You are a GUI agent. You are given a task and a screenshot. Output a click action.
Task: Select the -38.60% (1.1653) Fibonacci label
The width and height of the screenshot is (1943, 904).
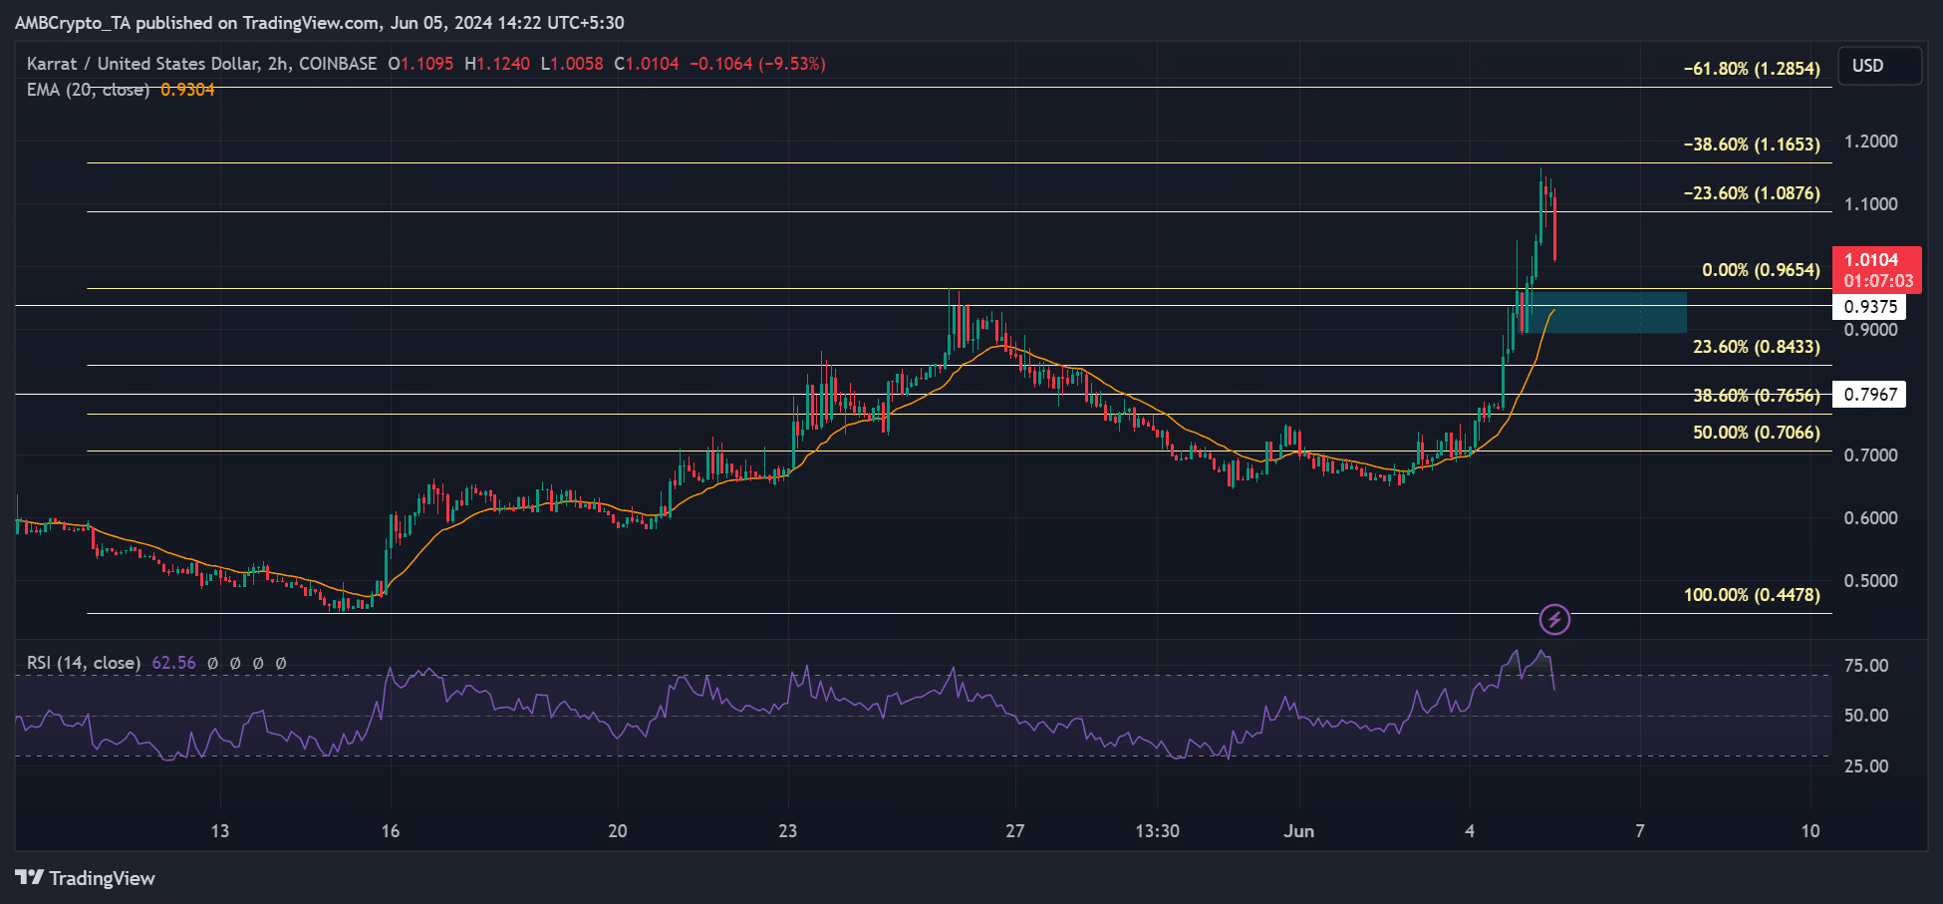[1752, 145]
